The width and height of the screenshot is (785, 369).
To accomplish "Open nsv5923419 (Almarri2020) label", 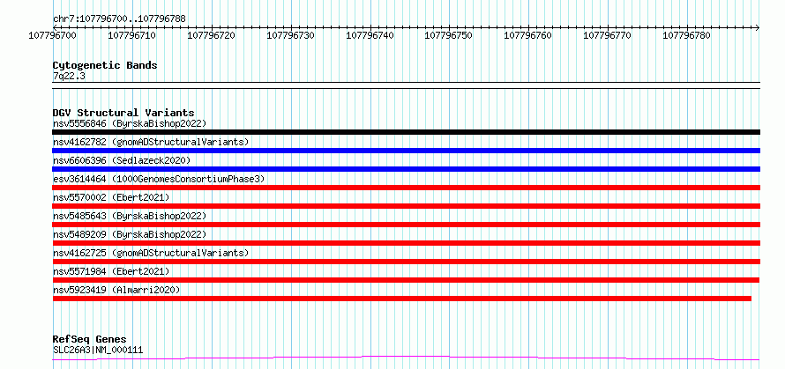I will pos(116,290).
